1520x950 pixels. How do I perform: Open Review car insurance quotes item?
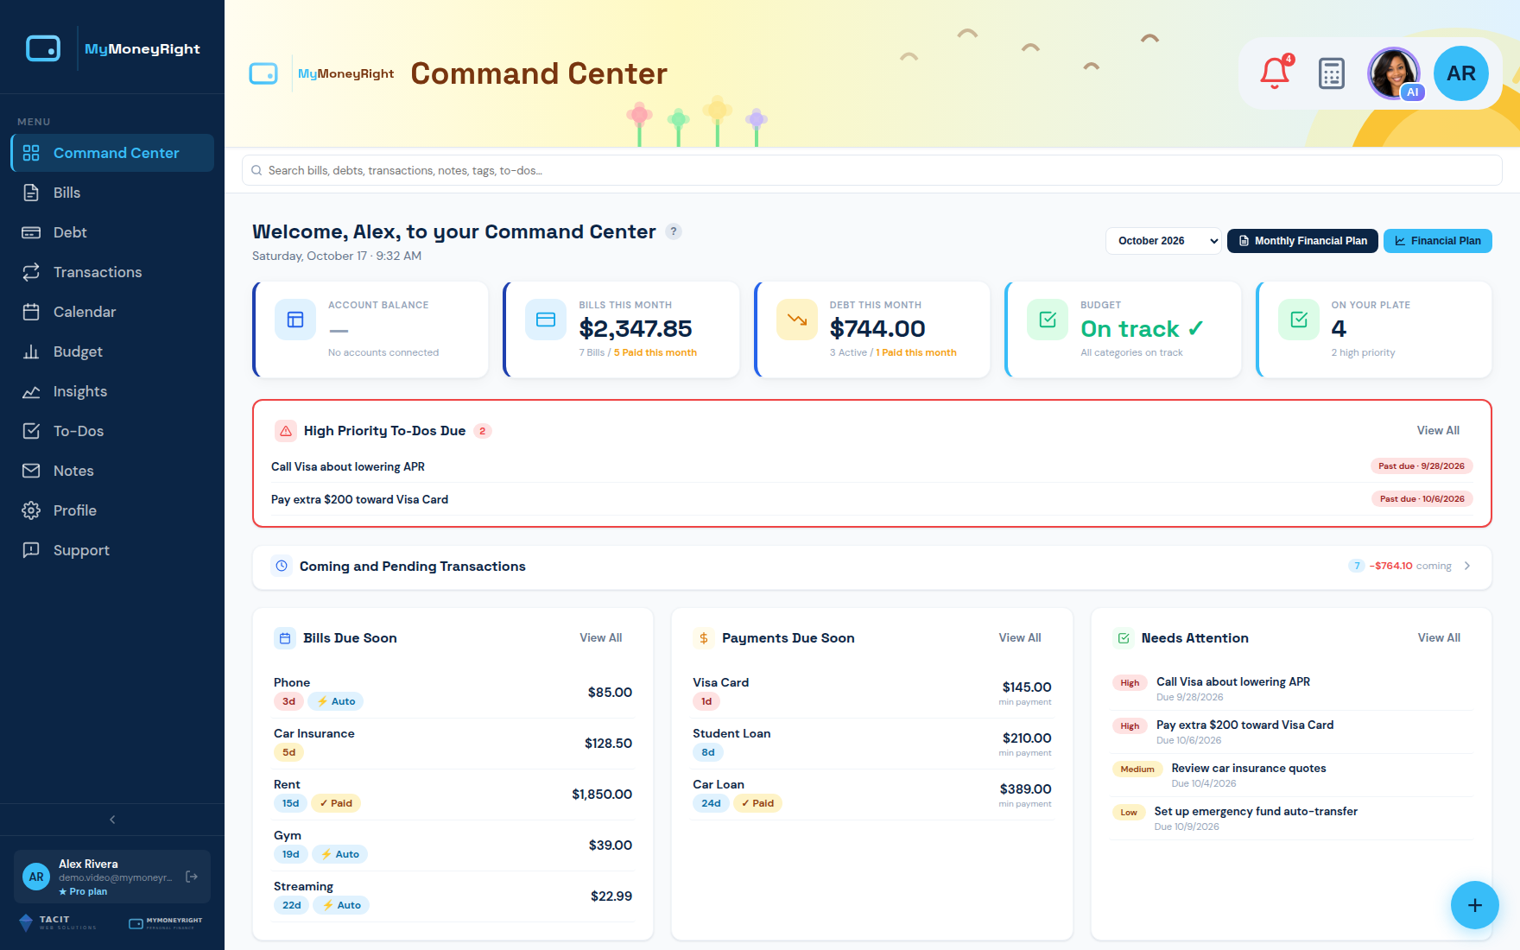(x=1292, y=776)
